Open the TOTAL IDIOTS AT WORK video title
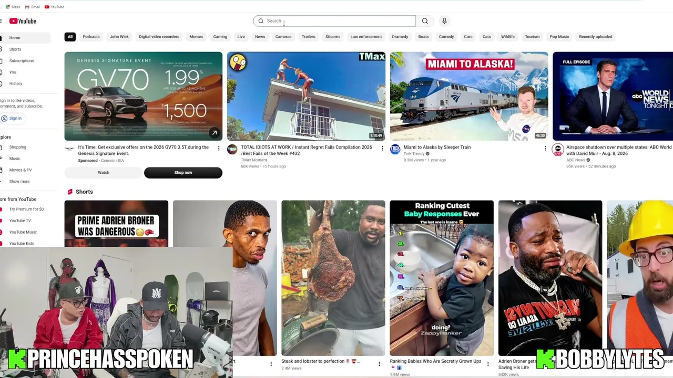Image resolution: width=673 pixels, height=378 pixels. [307, 150]
